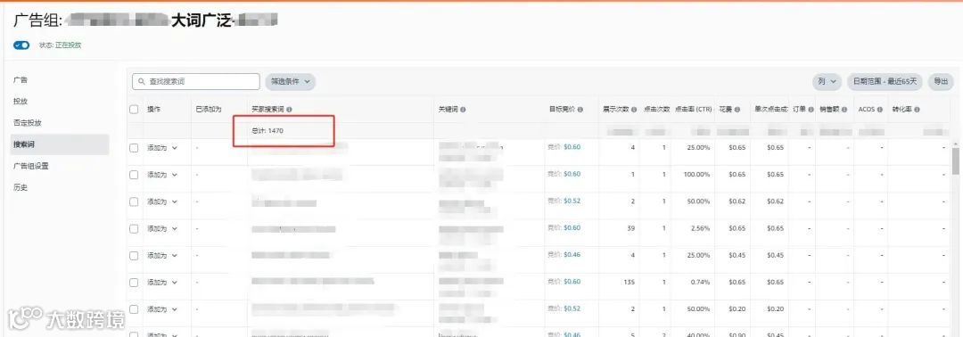Viewport: 963px width, 337px height.
Task: Expand 添加为 in the row with $0.20 spend
Action: pyautogui.click(x=162, y=309)
